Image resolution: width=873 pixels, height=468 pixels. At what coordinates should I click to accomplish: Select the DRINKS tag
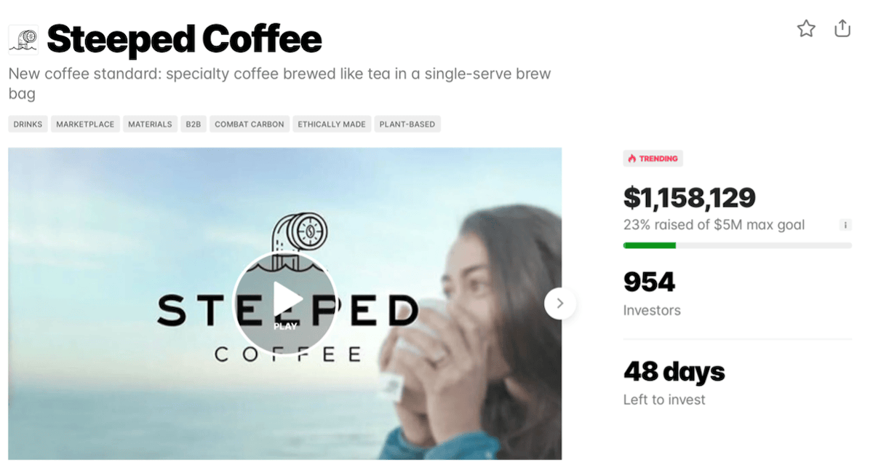27,124
